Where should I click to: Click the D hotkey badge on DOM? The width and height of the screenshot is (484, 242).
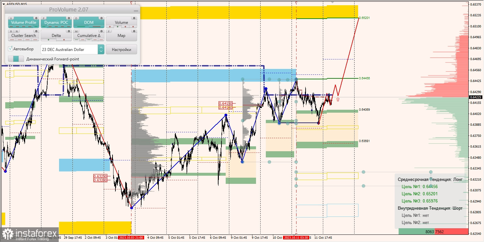[77, 18]
